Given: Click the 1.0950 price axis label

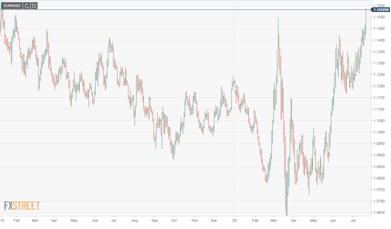Looking at the screenshot, I should 379,144.
